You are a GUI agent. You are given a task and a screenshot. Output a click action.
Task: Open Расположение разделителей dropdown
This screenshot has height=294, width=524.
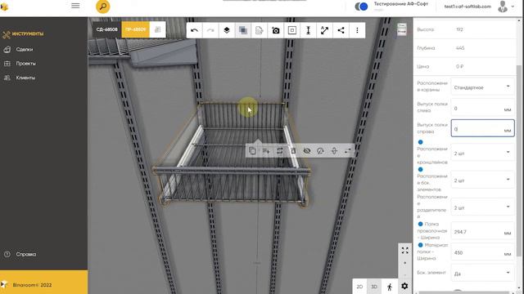(x=482, y=207)
